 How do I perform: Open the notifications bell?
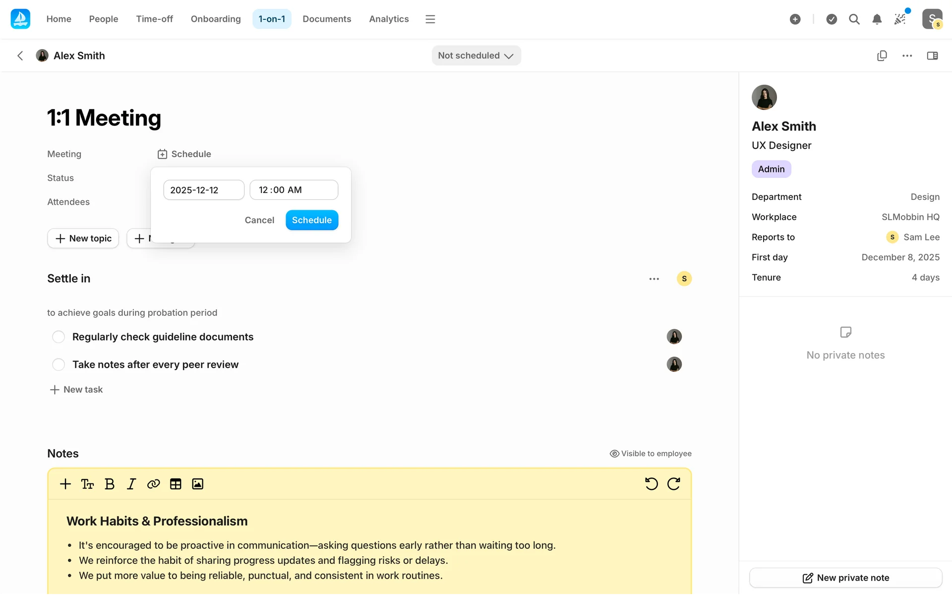877,19
